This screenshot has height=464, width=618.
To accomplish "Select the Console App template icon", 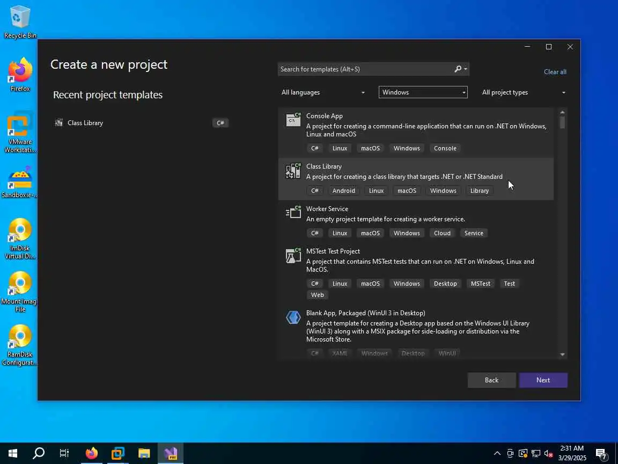I will coord(293,120).
